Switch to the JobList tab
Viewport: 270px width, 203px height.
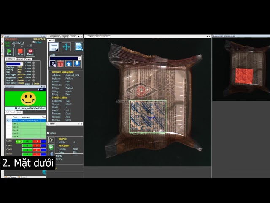point(20,59)
